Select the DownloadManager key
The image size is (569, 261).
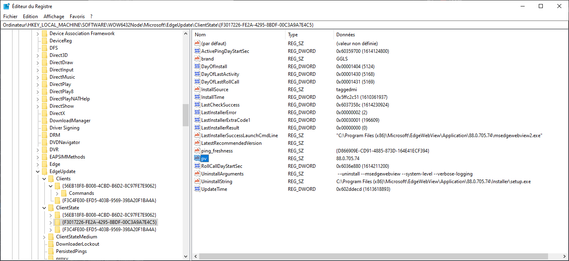point(70,121)
